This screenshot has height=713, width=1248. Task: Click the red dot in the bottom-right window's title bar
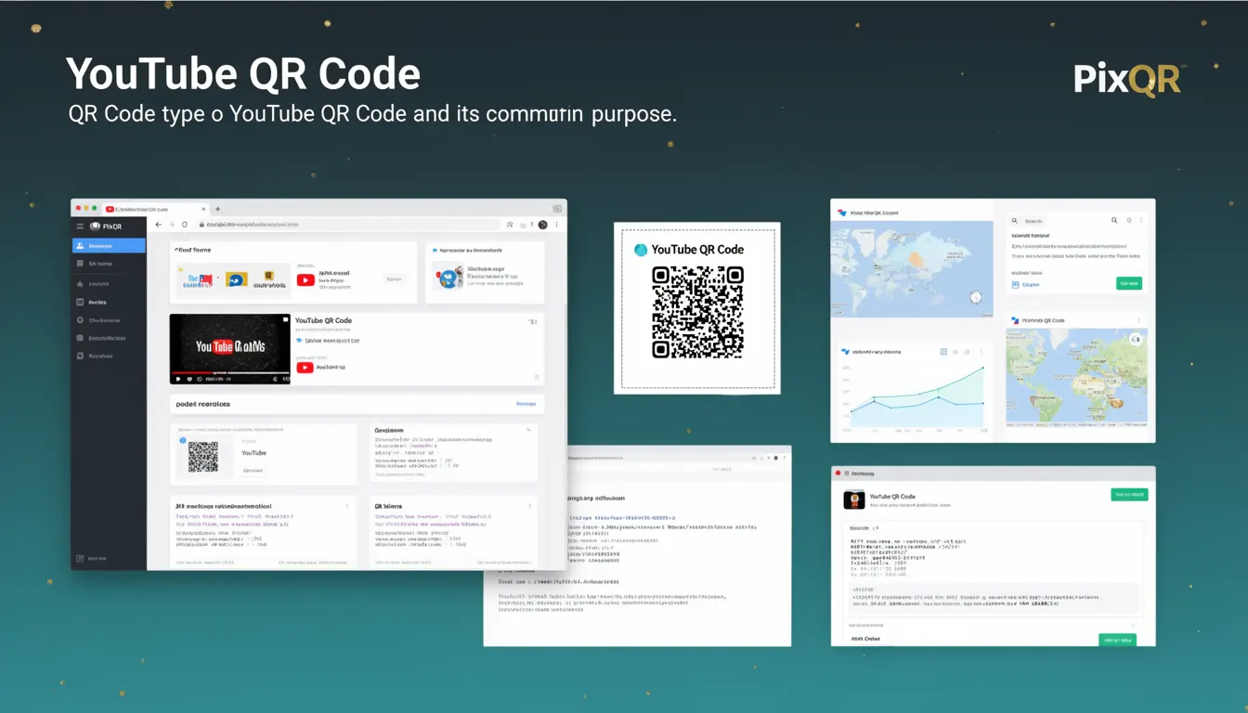(837, 473)
